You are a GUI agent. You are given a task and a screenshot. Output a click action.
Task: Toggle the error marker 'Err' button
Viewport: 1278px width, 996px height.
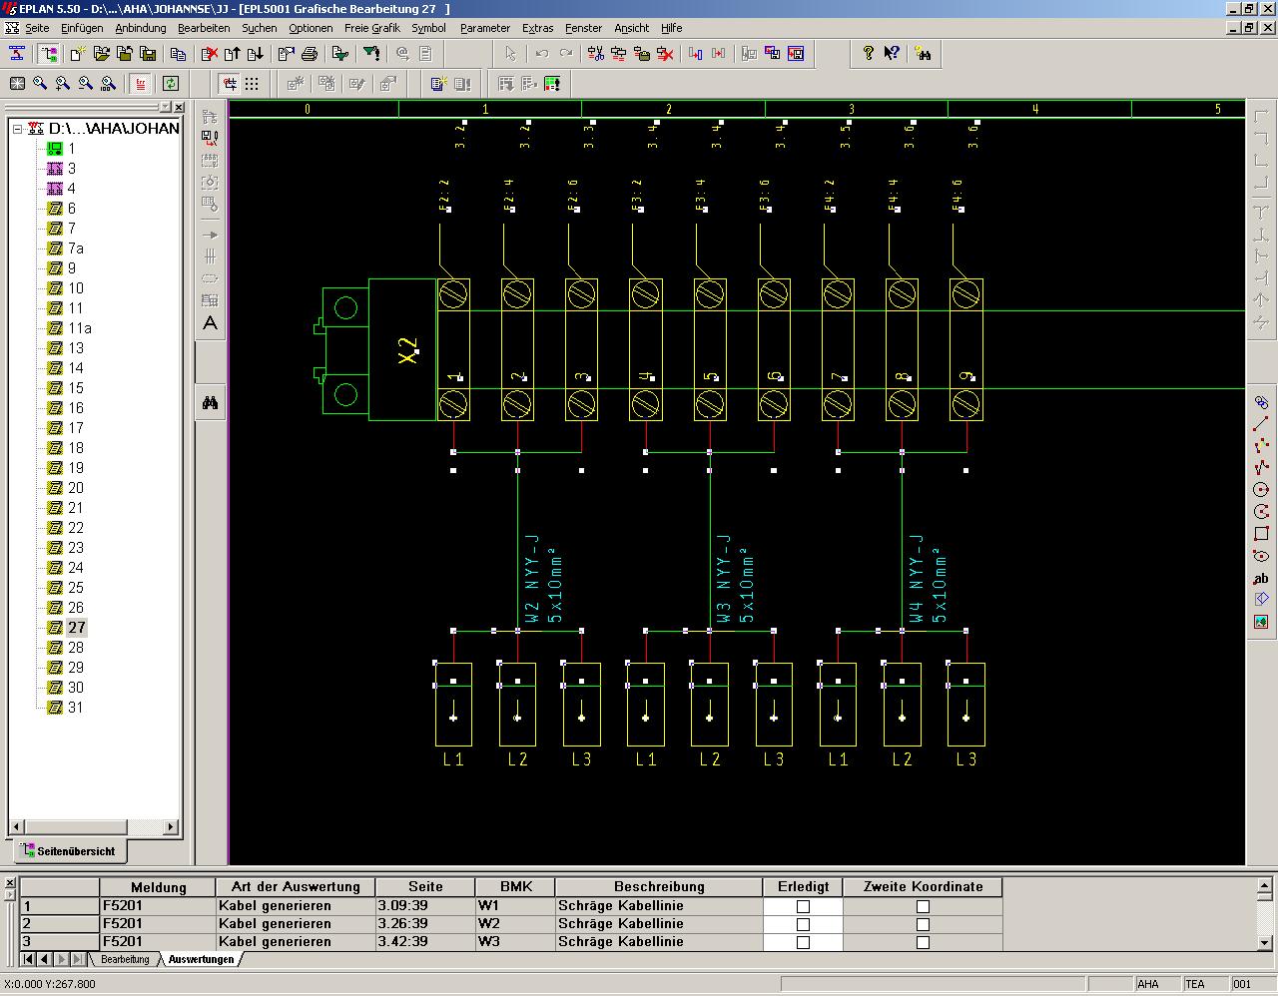pos(141,84)
